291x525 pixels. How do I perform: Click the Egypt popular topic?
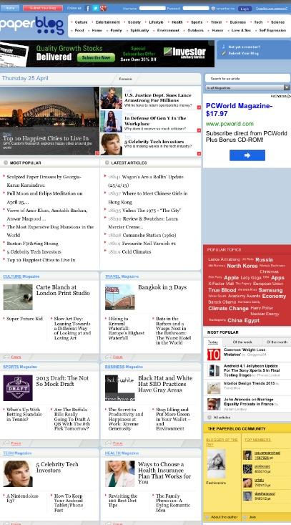pos(252,320)
